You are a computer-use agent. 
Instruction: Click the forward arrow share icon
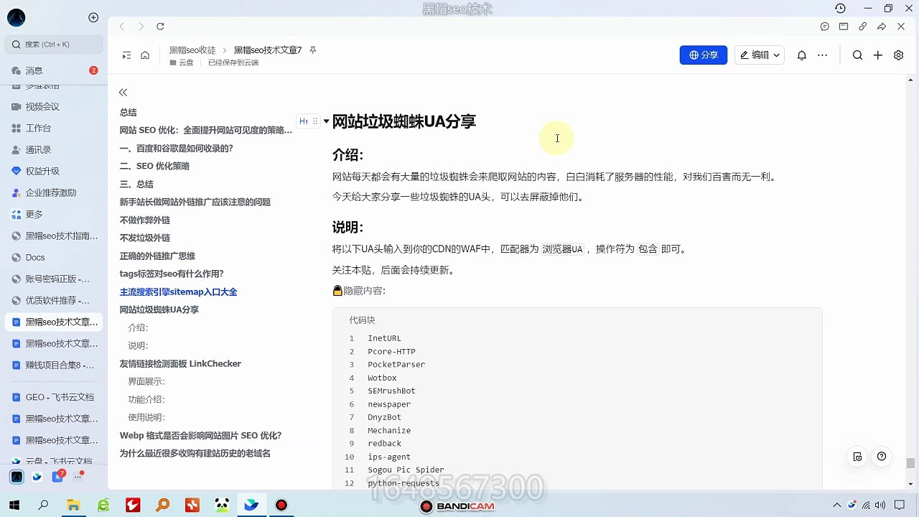[882, 27]
